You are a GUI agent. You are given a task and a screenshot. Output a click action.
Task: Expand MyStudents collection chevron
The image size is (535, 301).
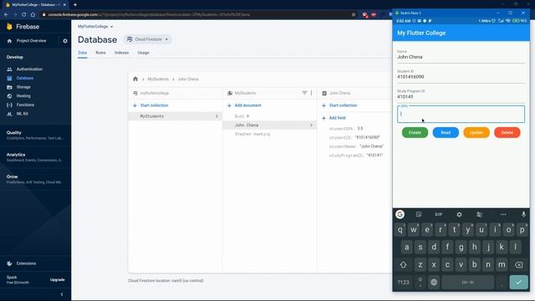click(x=217, y=116)
